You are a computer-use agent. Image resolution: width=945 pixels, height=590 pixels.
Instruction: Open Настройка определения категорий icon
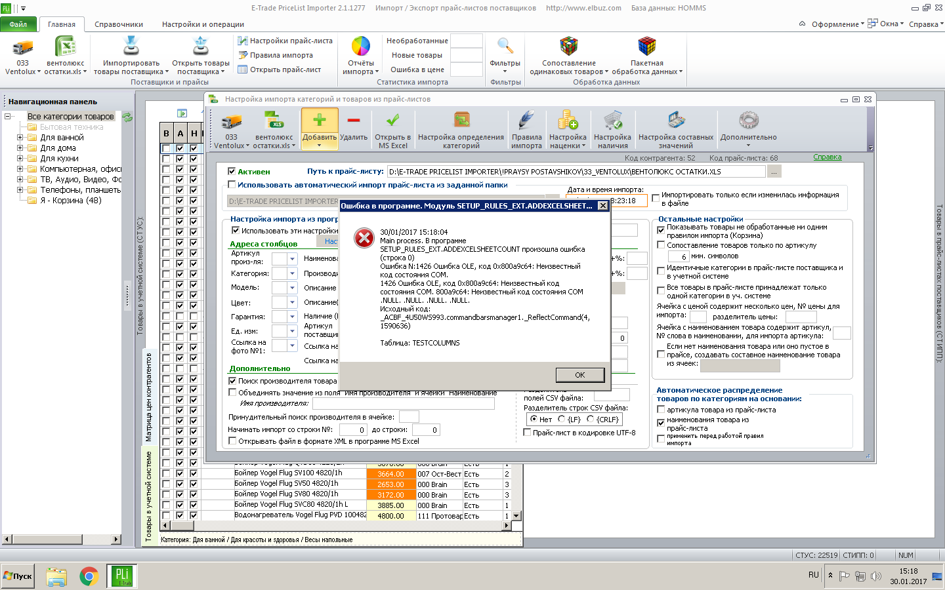click(461, 121)
